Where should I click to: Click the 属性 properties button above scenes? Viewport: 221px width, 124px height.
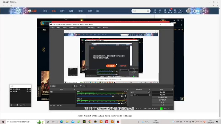click(76, 86)
